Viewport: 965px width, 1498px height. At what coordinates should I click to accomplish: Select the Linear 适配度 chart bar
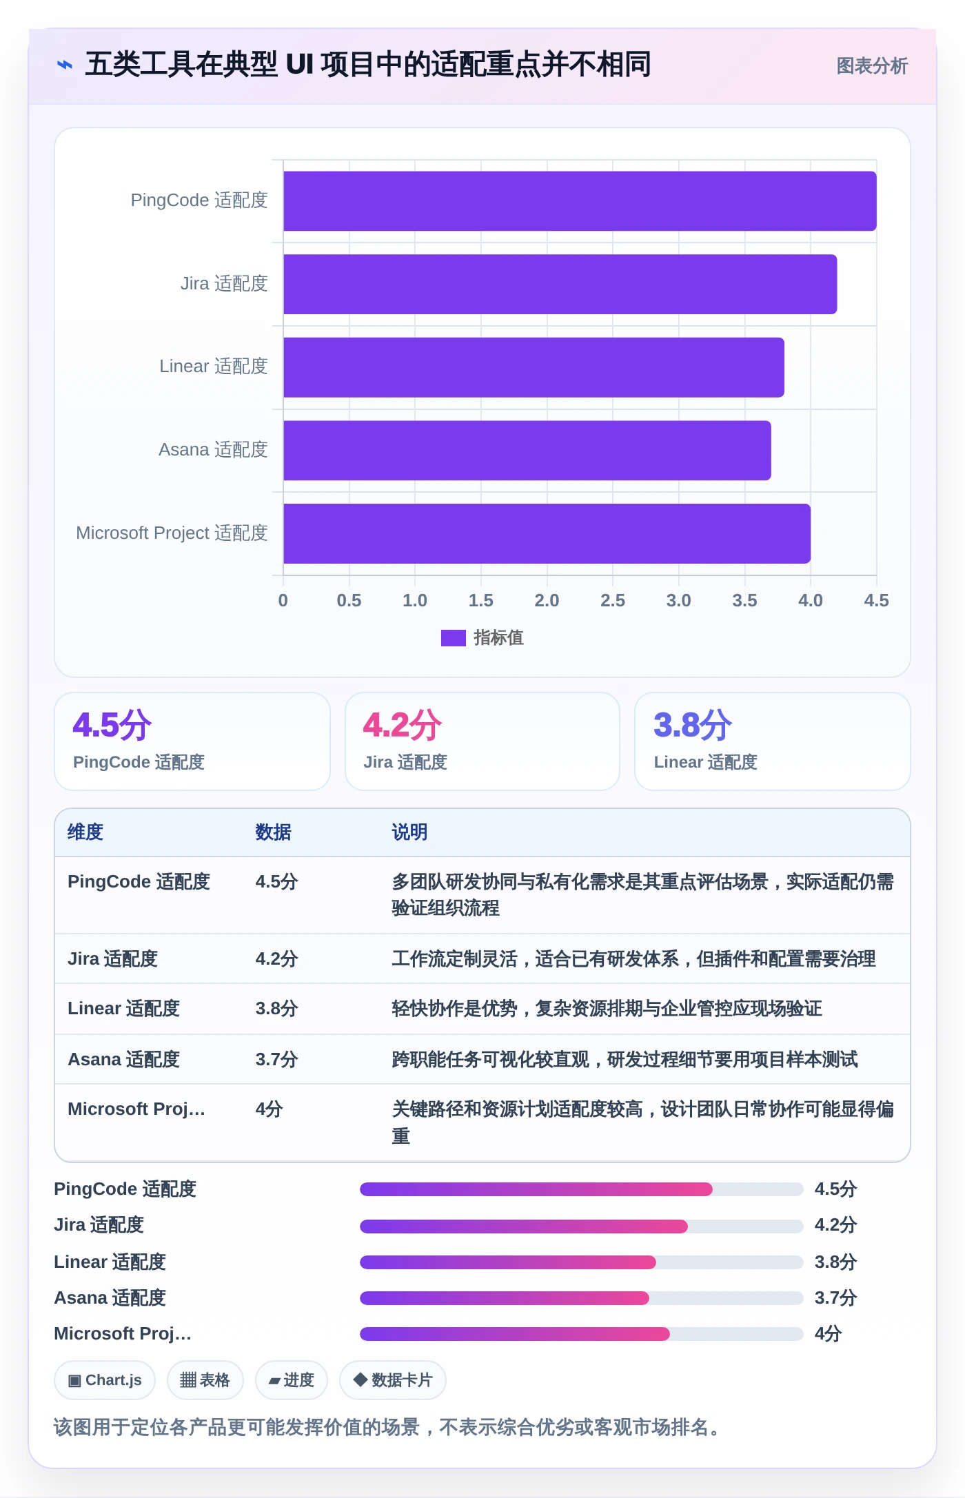click(x=534, y=367)
